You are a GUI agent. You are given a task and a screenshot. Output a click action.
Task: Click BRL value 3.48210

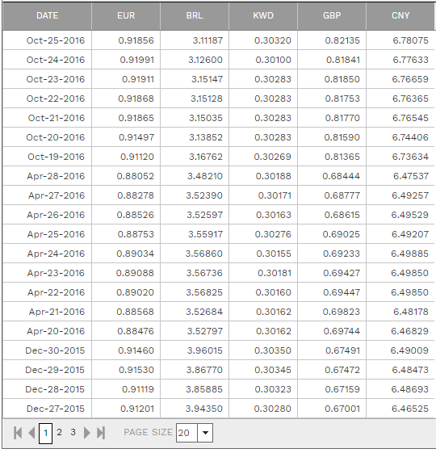[x=205, y=176]
